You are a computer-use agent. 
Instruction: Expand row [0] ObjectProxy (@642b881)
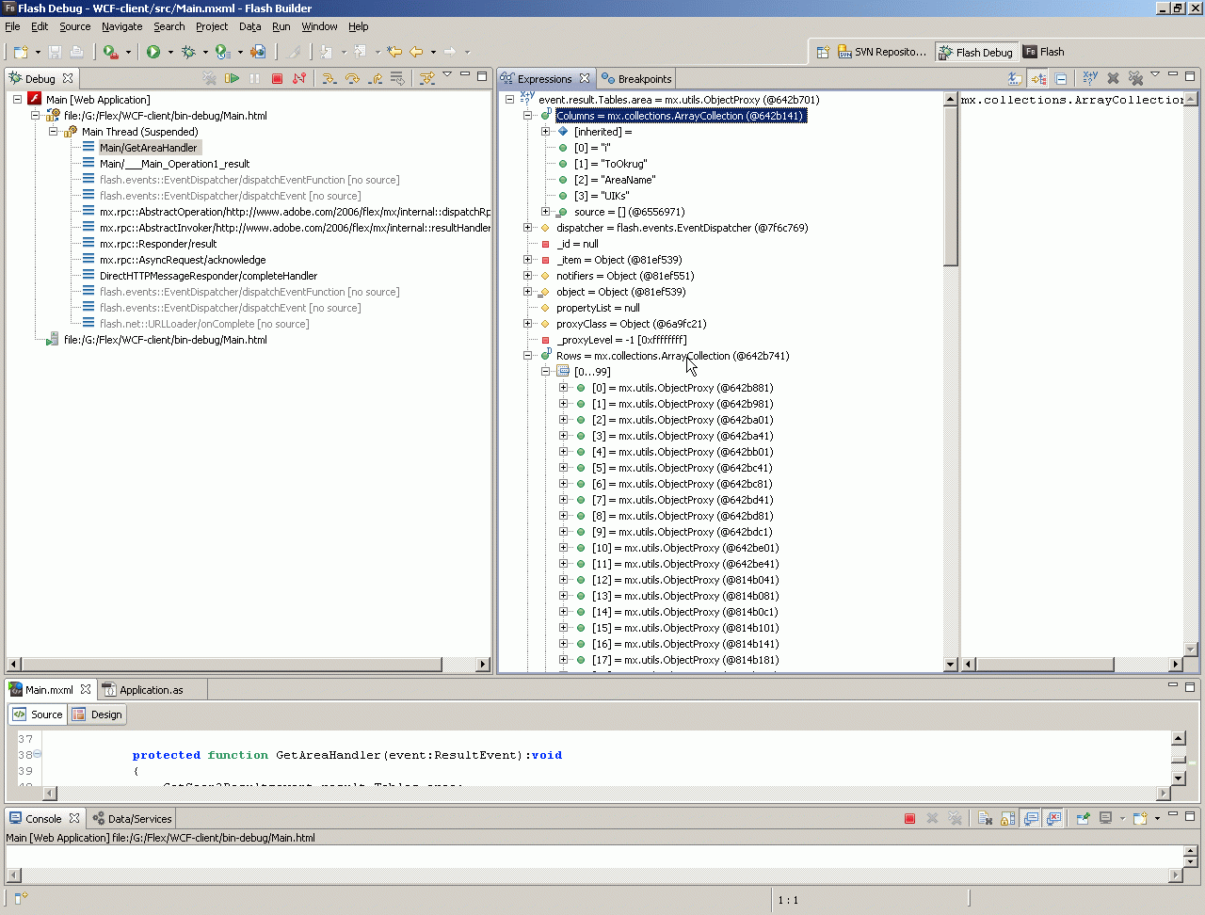point(563,388)
